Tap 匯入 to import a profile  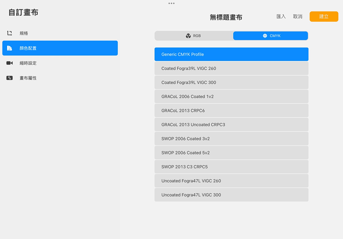coord(281,16)
